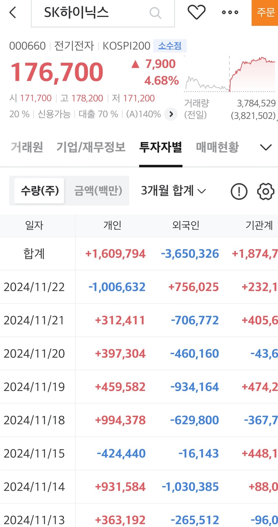Tap the KOSPI200 index label
This screenshot has height=527, width=278.
[126, 46]
